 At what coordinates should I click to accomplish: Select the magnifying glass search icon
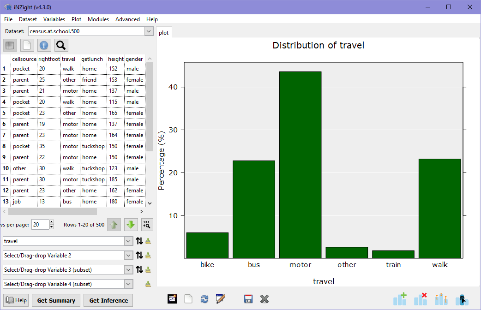click(60, 45)
